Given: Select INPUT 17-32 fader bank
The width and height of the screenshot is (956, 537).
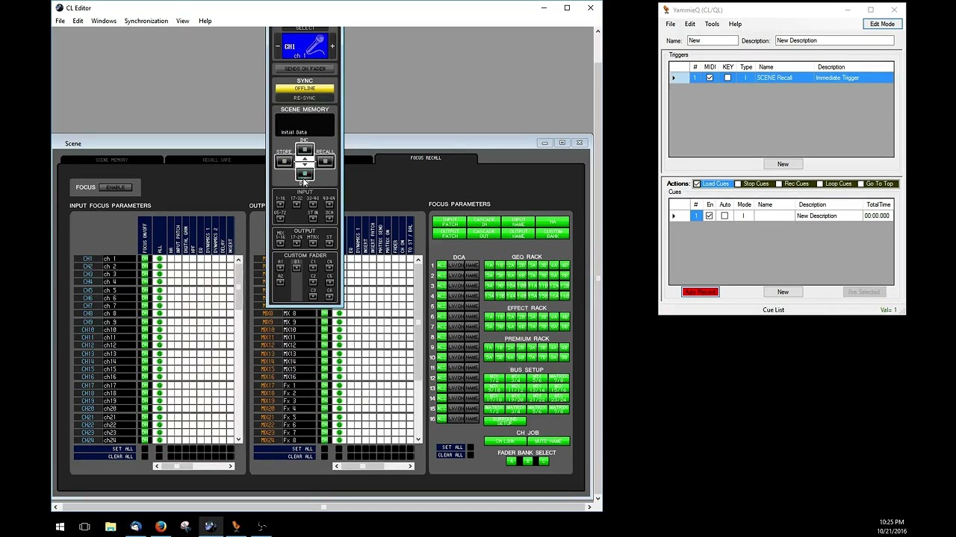Looking at the screenshot, I should click(297, 204).
